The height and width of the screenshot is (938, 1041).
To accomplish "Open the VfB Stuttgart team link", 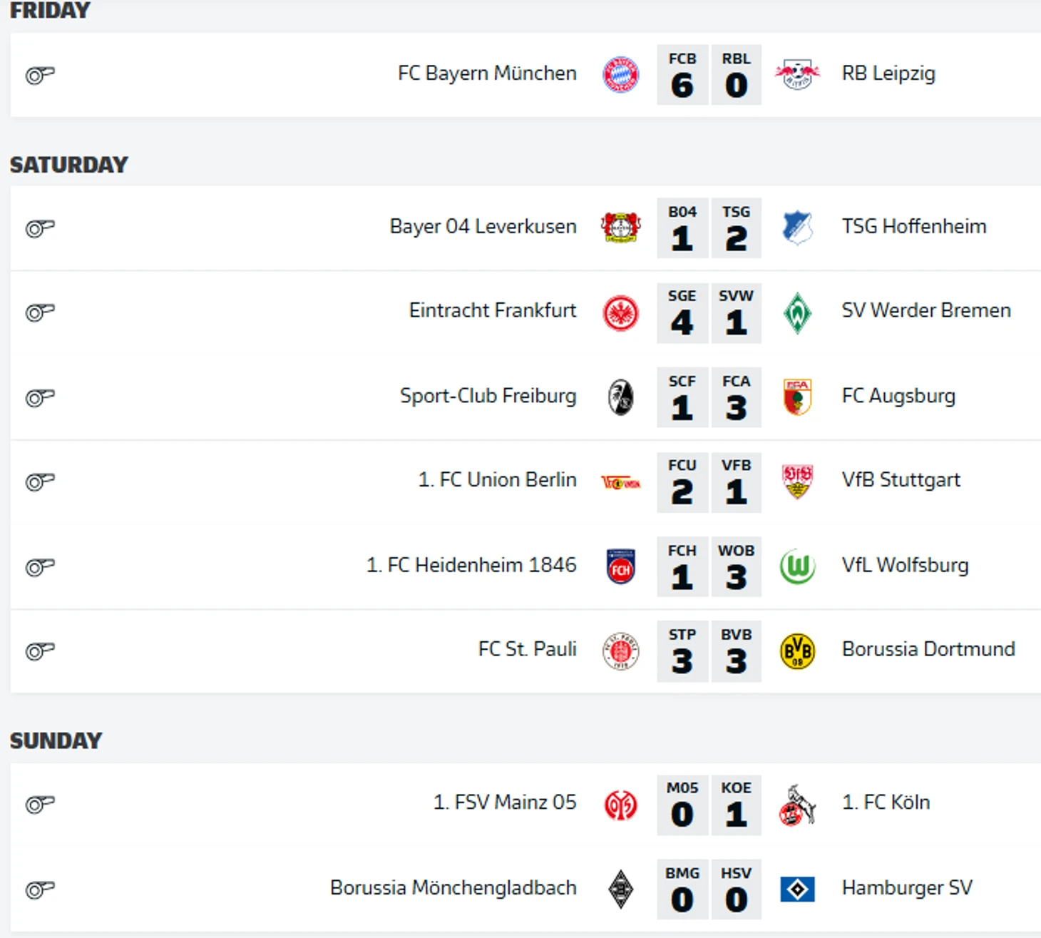I will pyautogui.click(x=901, y=480).
